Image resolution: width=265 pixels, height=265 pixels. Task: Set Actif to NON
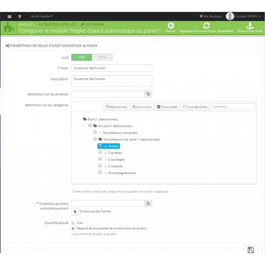102,57
